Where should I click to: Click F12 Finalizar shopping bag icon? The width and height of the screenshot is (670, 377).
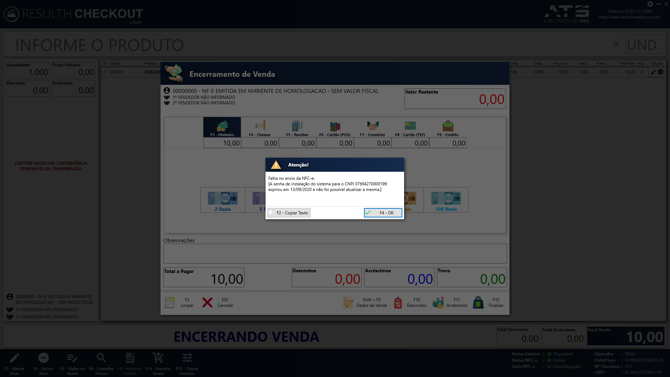478,303
